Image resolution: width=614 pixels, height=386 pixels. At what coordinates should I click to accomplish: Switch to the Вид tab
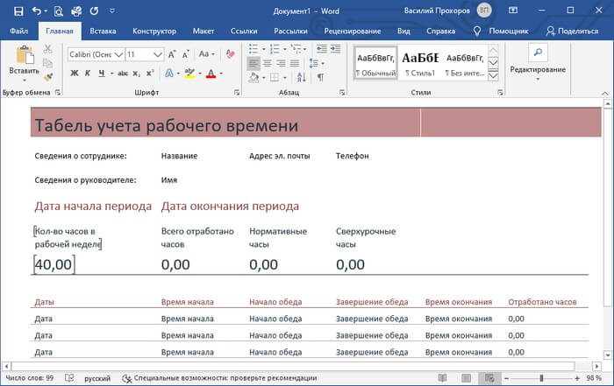click(x=403, y=31)
